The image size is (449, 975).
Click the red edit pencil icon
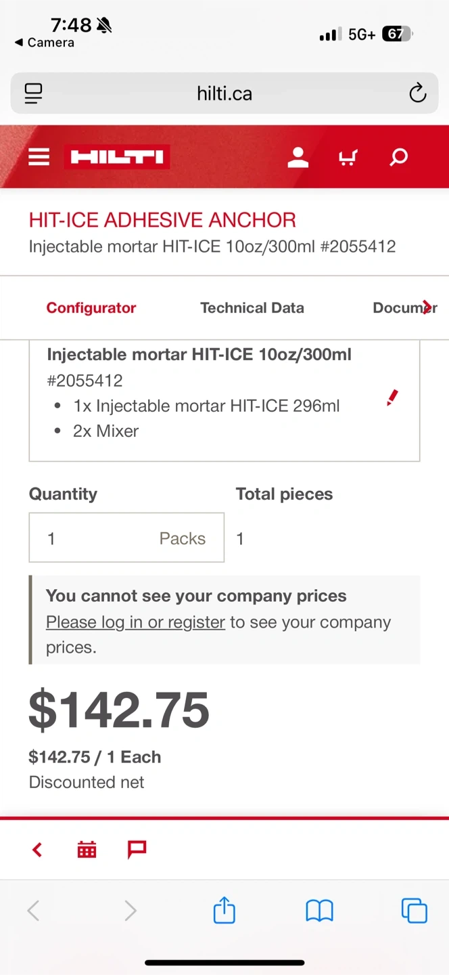(x=392, y=398)
